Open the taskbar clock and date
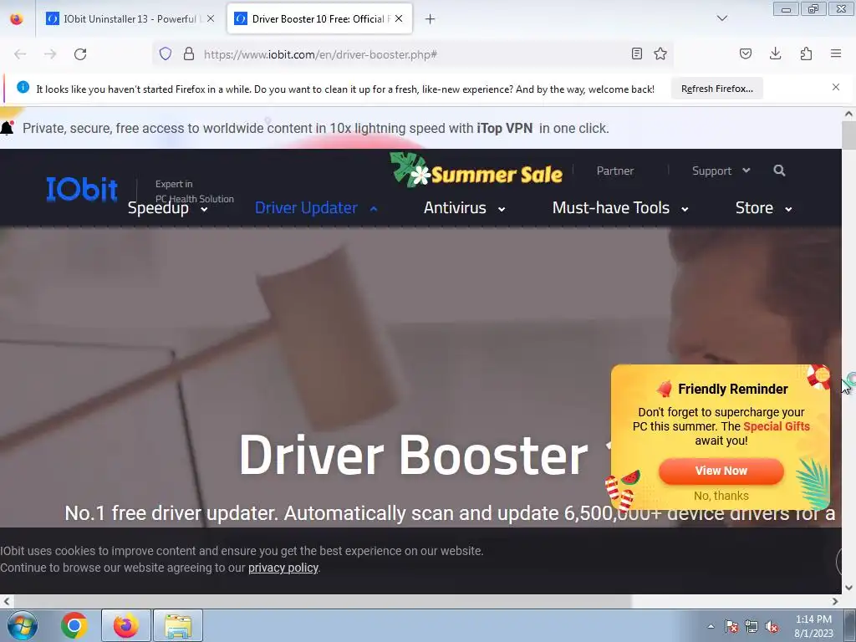 click(x=813, y=626)
